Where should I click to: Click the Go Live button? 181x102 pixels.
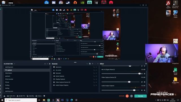pos(141,96)
